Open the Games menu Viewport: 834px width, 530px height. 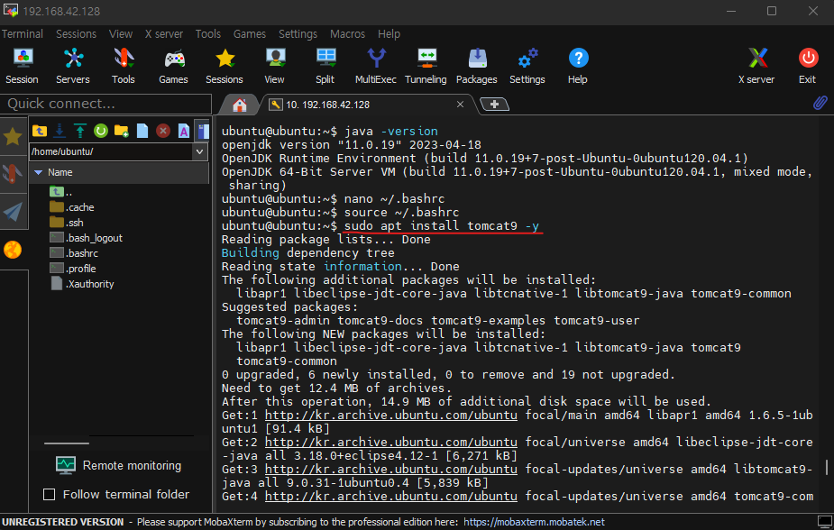(x=250, y=34)
